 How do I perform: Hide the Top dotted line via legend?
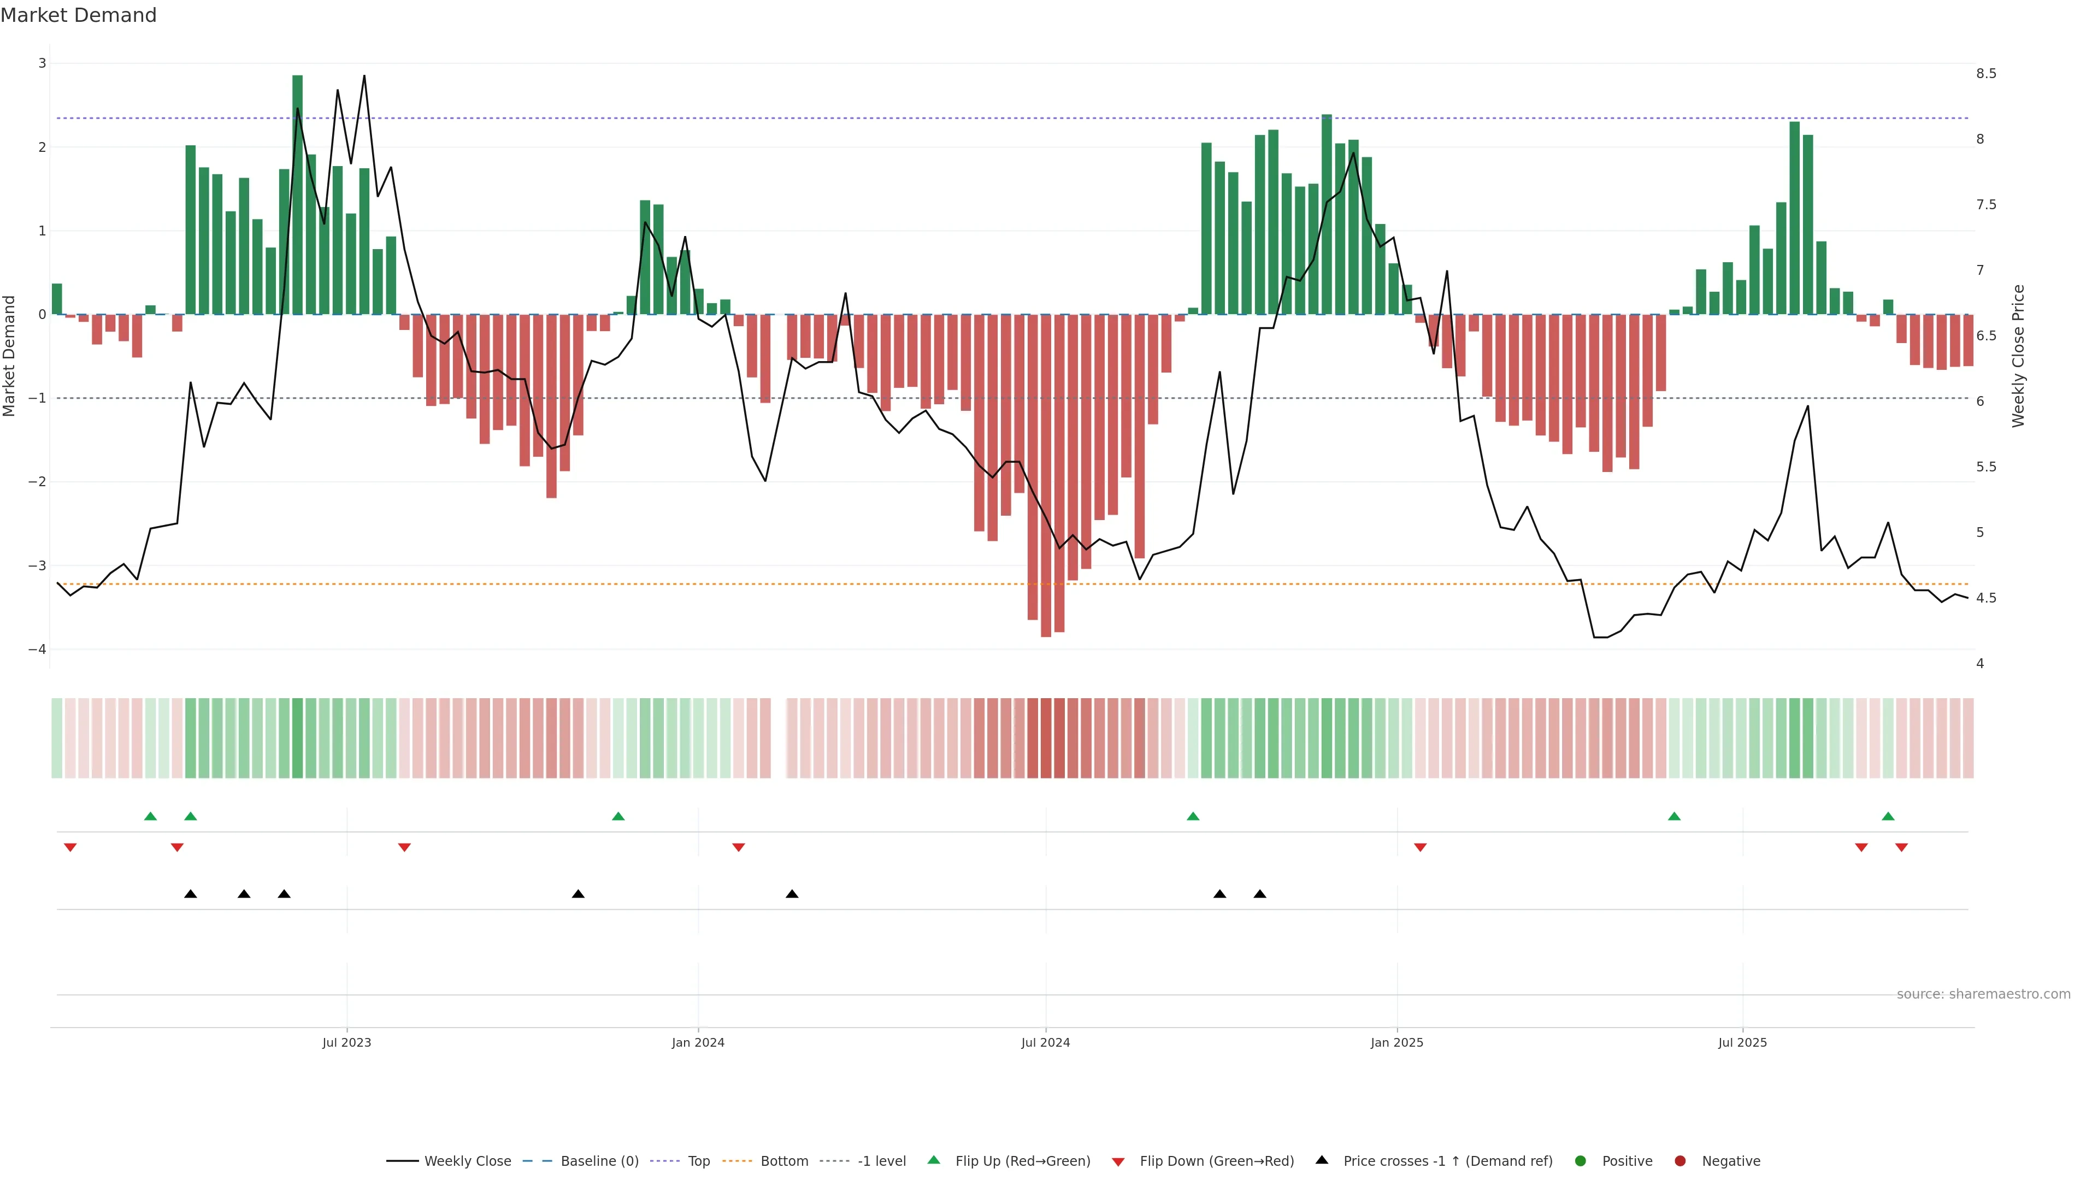tap(698, 1161)
